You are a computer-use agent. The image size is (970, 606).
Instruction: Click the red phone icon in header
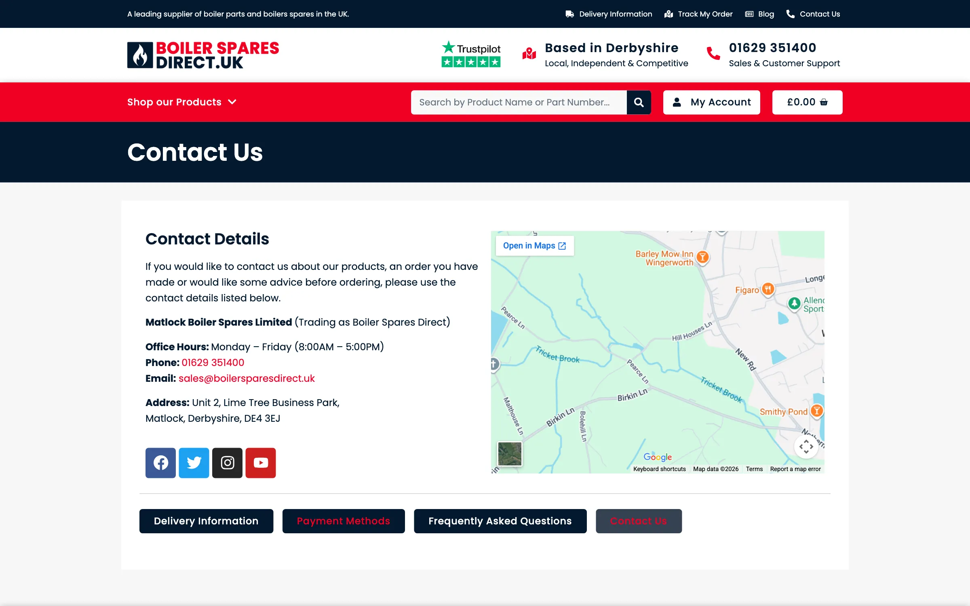coord(713,54)
